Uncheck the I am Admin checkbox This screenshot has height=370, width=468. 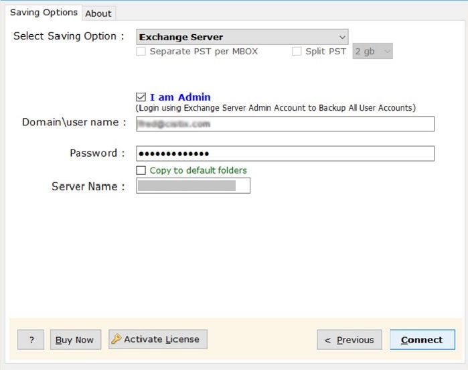tap(141, 97)
